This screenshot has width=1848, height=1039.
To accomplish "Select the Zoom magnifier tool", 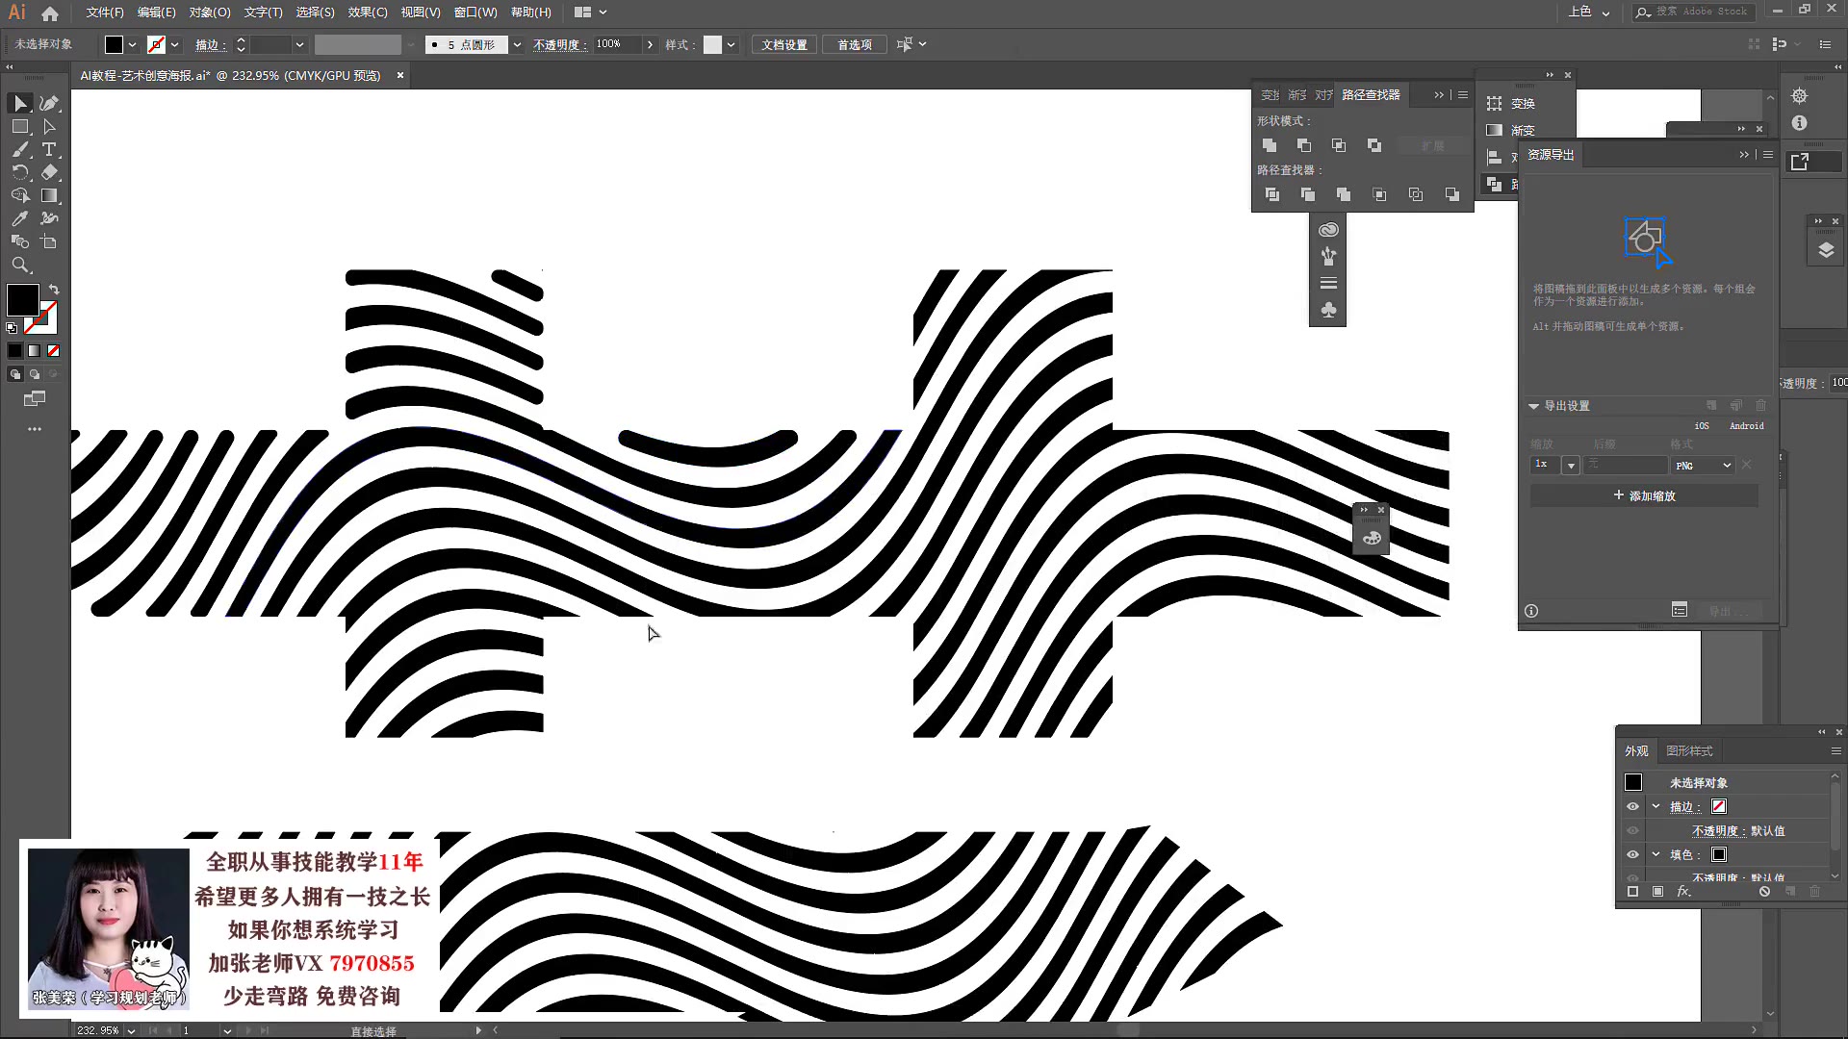I will (x=20, y=265).
